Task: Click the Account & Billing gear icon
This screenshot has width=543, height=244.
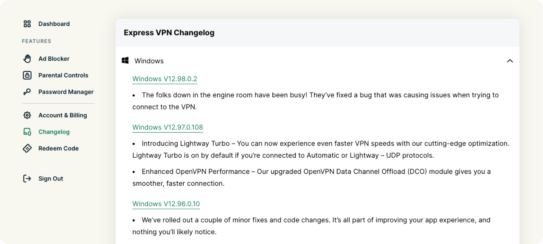Action: (27, 116)
